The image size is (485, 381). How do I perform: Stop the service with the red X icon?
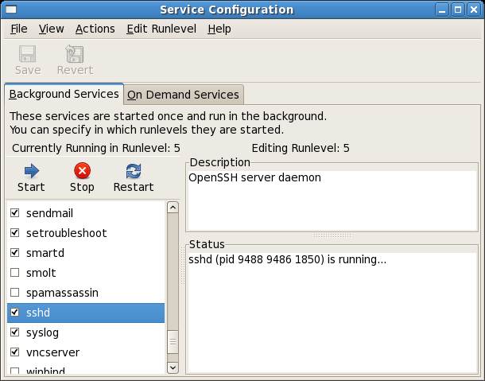coord(82,171)
